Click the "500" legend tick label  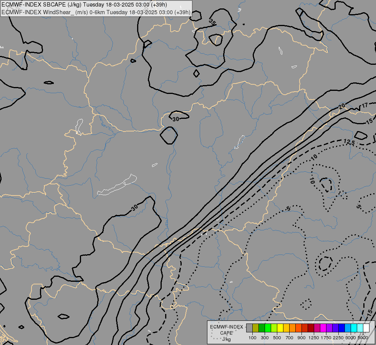coord(277,338)
